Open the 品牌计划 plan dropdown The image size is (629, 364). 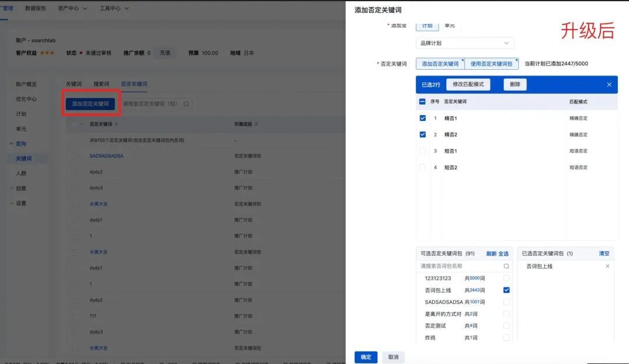464,43
